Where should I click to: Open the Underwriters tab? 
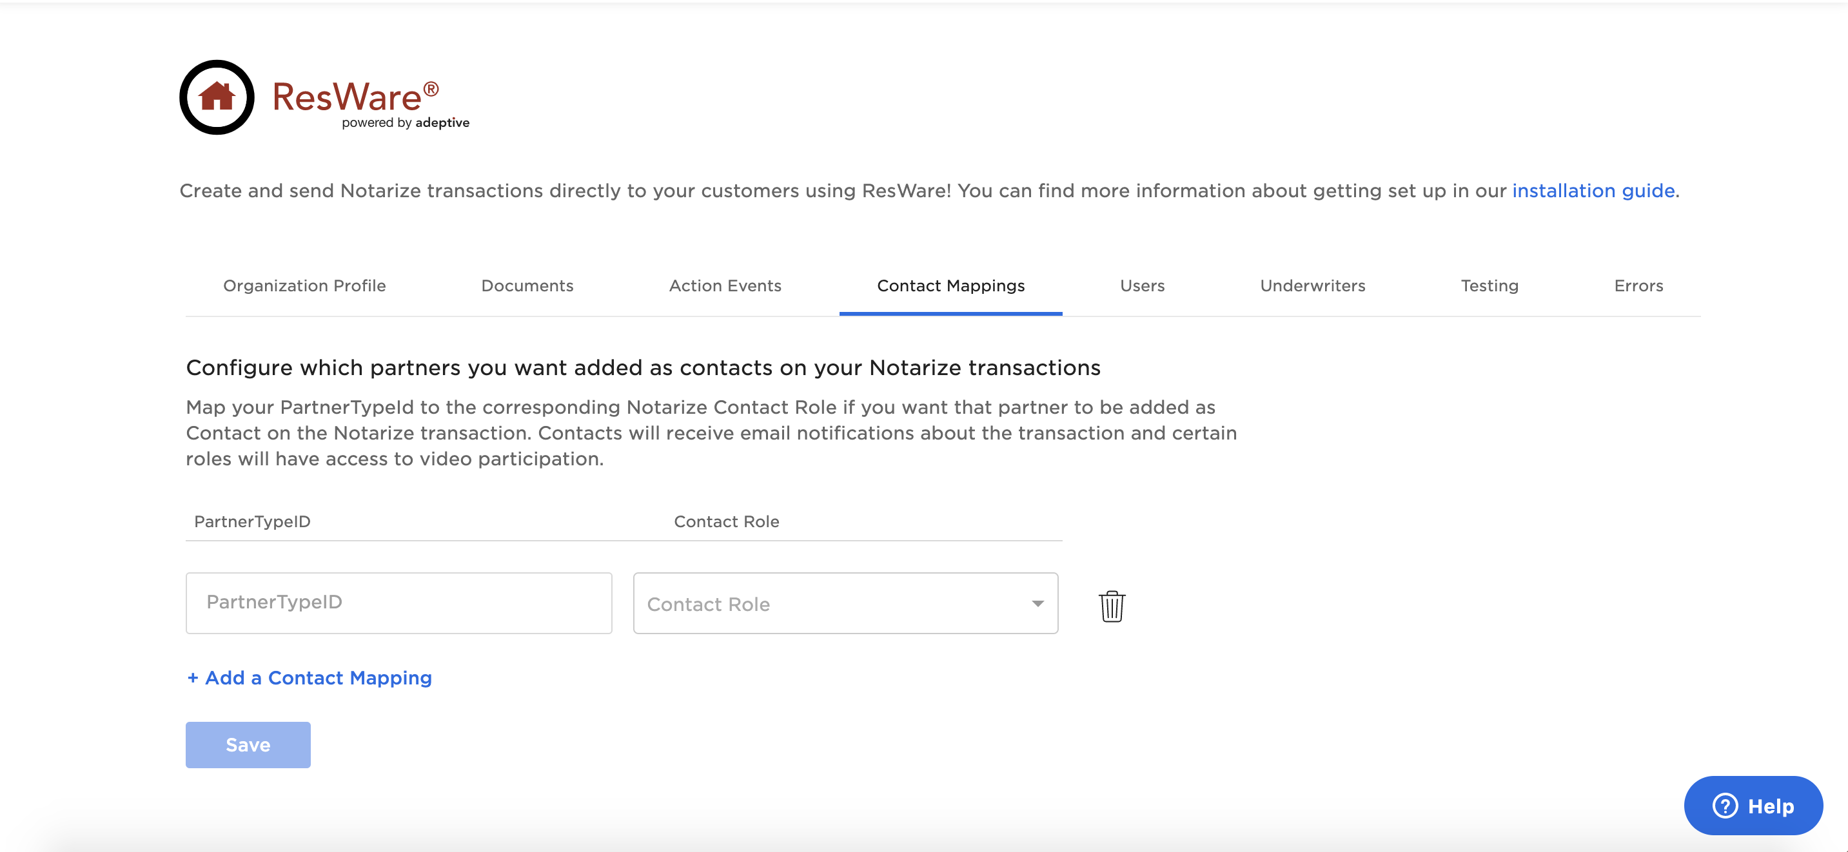click(1312, 286)
